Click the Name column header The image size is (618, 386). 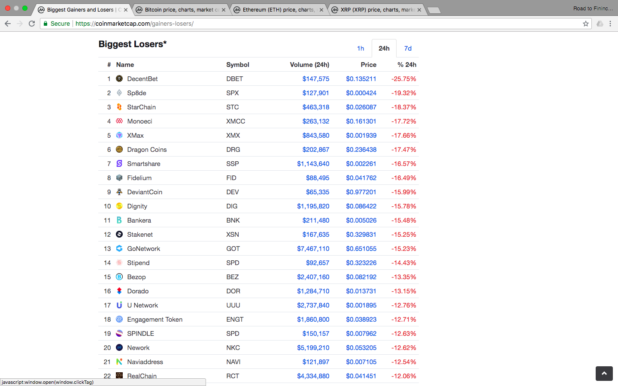pos(125,65)
